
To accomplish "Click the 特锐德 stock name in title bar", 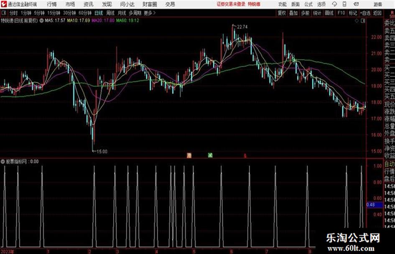I will pos(254,4).
